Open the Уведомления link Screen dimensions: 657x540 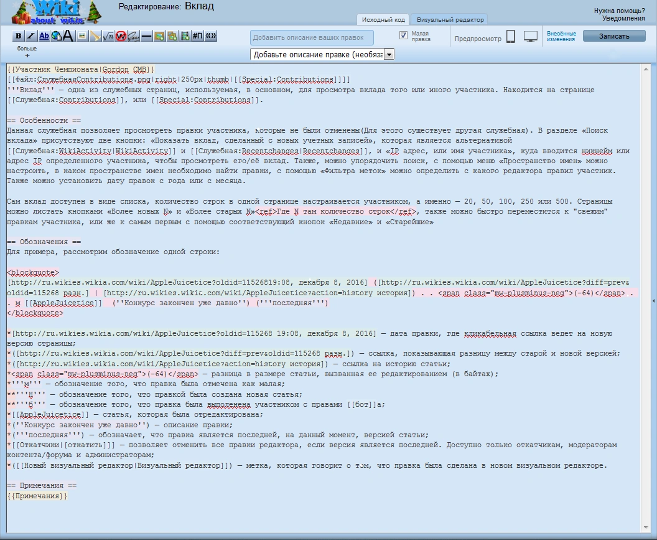click(x=623, y=18)
